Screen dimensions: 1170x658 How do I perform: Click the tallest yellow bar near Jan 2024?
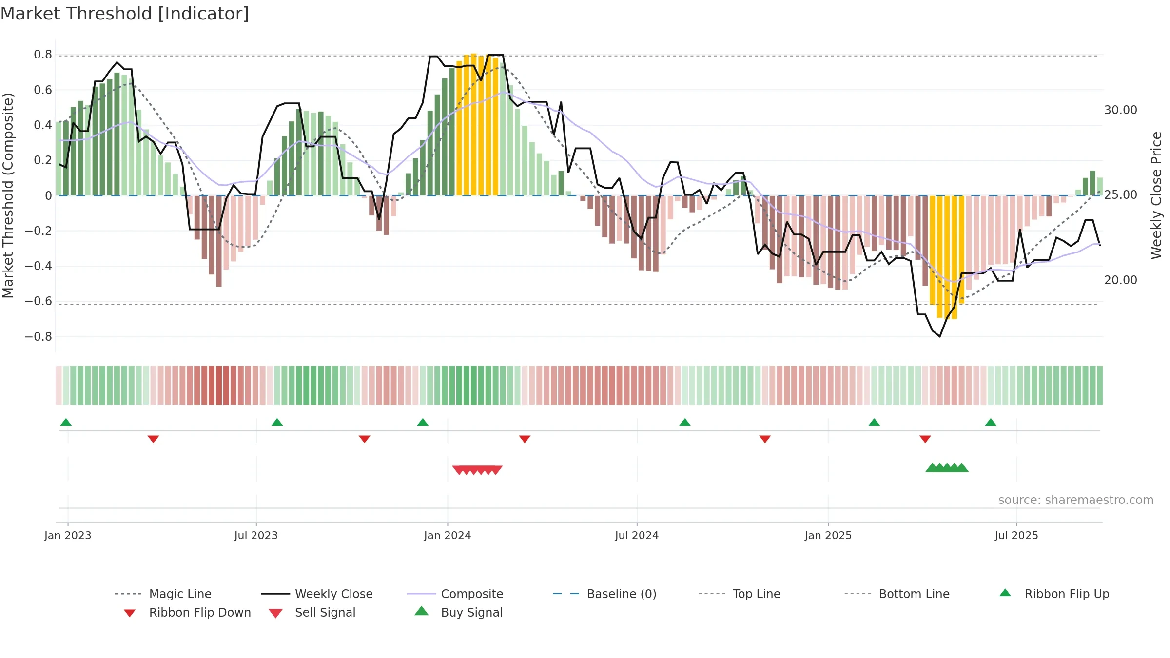(x=474, y=125)
